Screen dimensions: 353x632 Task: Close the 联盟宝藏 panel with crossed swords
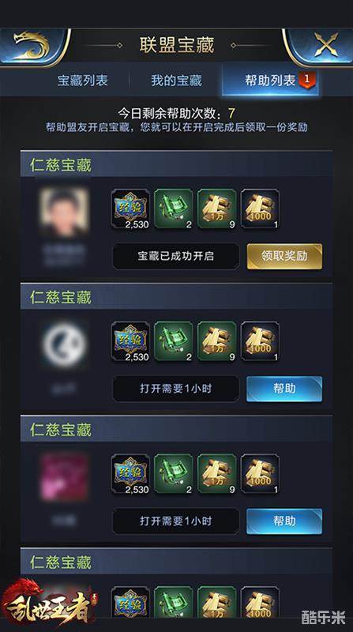pyautogui.click(x=326, y=45)
